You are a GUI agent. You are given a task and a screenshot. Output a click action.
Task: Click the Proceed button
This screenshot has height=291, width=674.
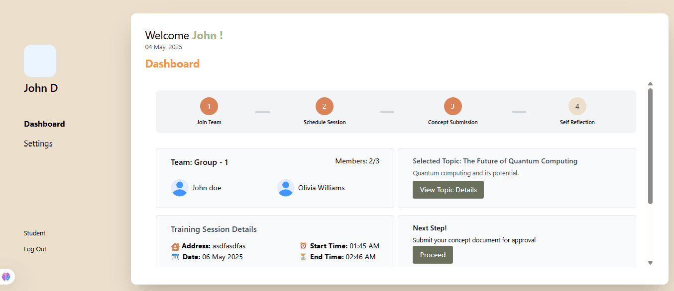(433, 255)
